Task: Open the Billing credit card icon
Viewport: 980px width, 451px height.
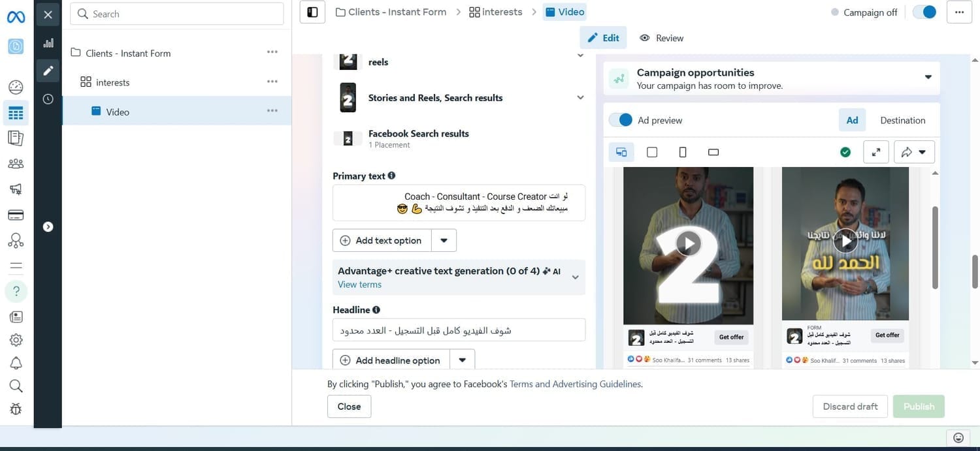Action: point(16,215)
